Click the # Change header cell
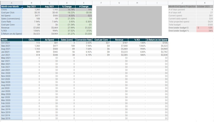Screen dimensions: 214x122 point(84,7)
